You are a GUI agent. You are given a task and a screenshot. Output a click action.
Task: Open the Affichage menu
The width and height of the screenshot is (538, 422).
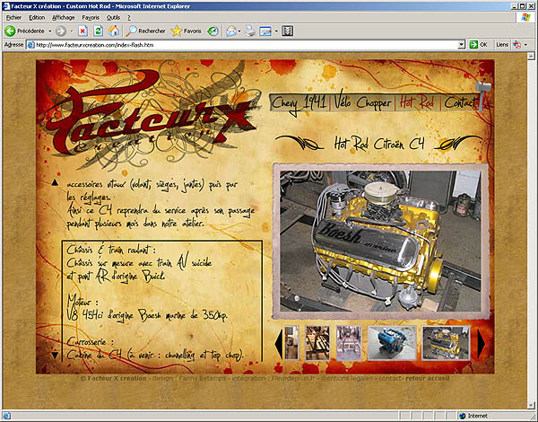(x=63, y=18)
